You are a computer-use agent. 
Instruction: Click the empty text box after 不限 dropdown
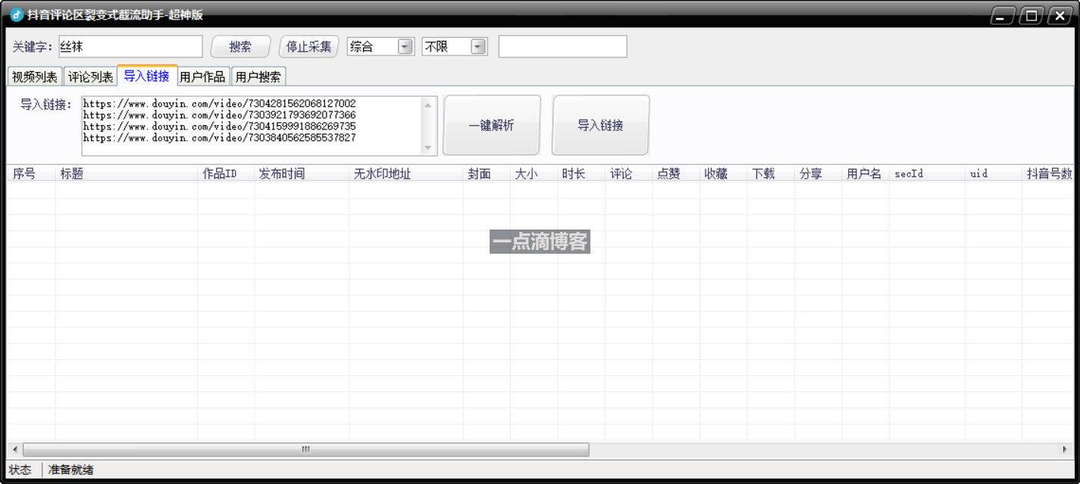point(563,47)
